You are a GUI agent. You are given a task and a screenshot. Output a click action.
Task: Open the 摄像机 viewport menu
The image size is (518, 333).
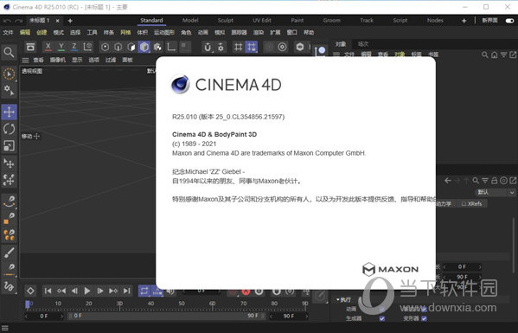(x=57, y=61)
